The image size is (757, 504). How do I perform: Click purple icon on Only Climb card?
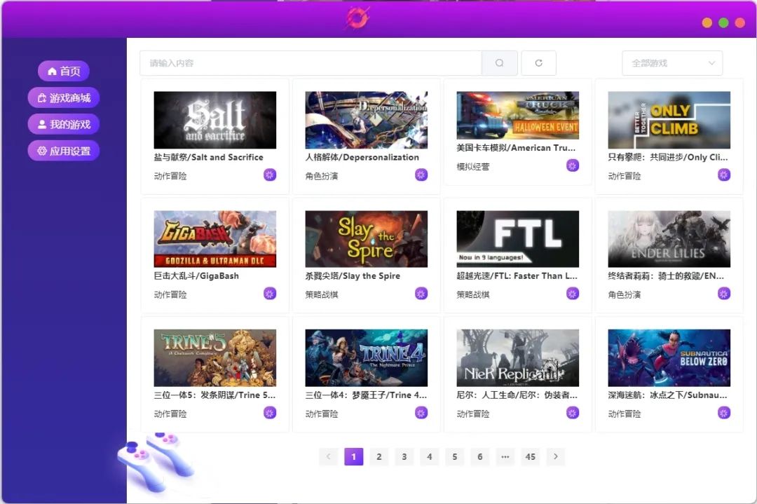click(724, 175)
